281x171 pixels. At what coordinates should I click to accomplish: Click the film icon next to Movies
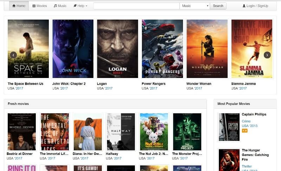coord(34,6)
